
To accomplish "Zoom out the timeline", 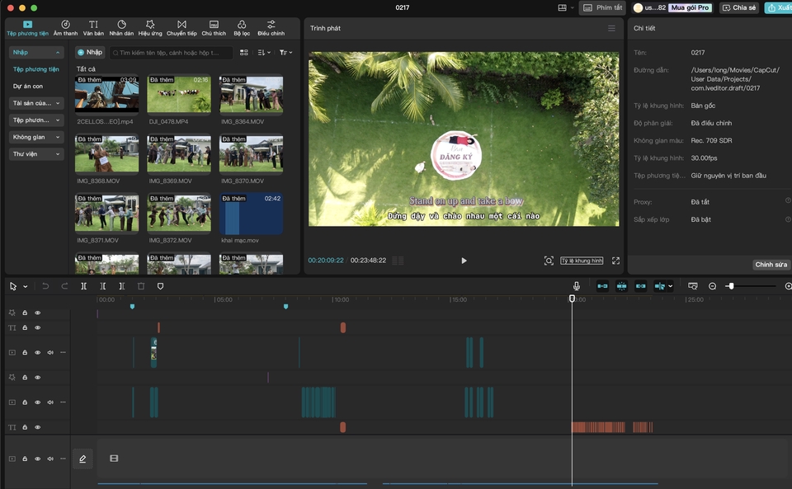I will (x=712, y=286).
